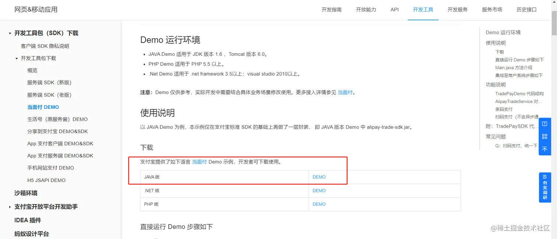The height and width of the screenshot is (239, 557).
Task: Jump to AlipayTradeService outline entry
Action: [519, 101]
